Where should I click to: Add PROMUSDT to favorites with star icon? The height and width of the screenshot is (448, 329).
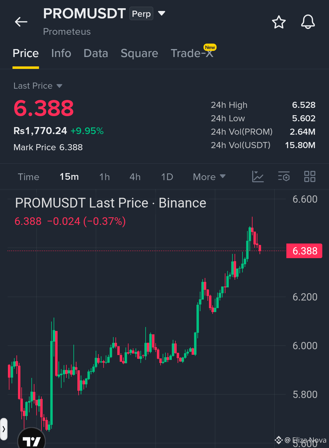pos(279,22)
